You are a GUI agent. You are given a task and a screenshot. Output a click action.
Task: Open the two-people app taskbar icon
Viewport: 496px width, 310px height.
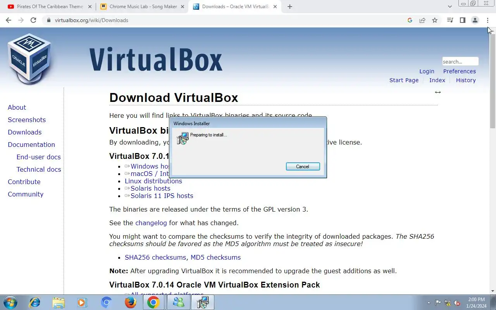178,302
